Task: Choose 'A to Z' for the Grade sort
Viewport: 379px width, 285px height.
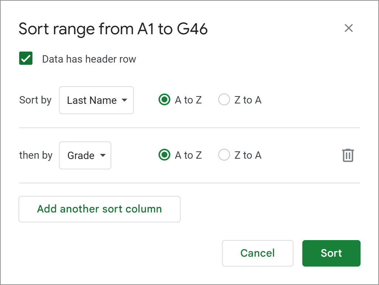Action: 164,155
